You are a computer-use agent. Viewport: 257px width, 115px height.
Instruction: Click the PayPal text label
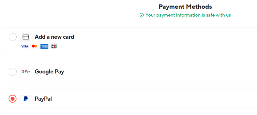pyautogui.click(x=43, y=99)
